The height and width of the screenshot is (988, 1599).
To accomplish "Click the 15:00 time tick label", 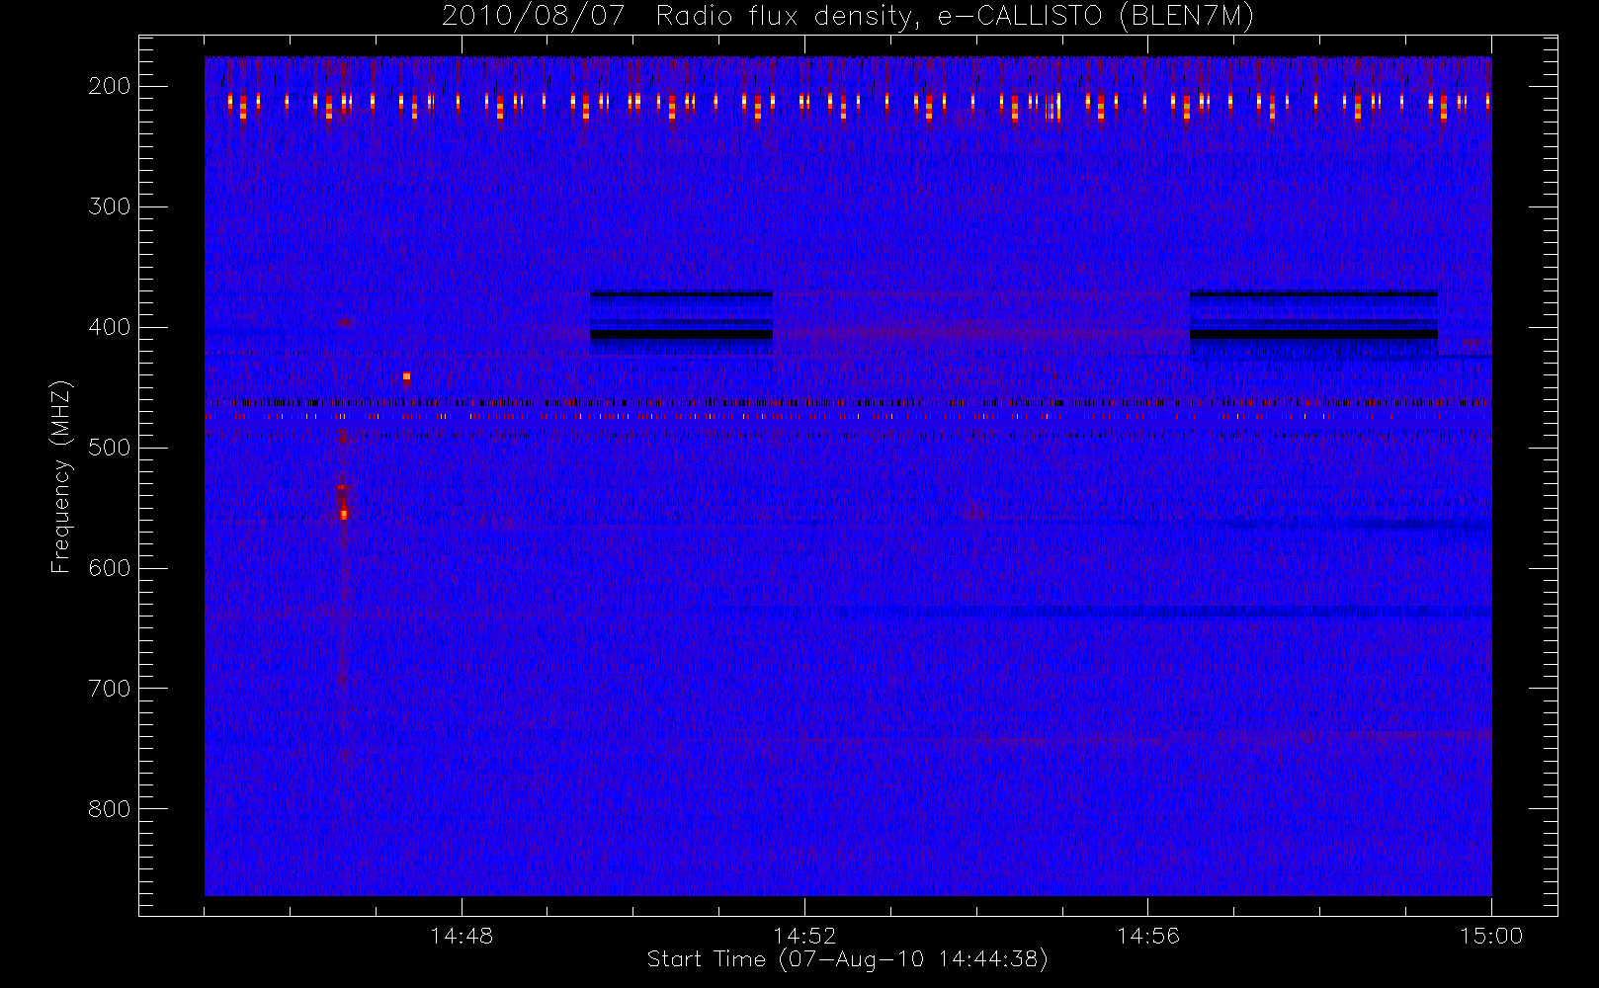I will pos(1490,936).
